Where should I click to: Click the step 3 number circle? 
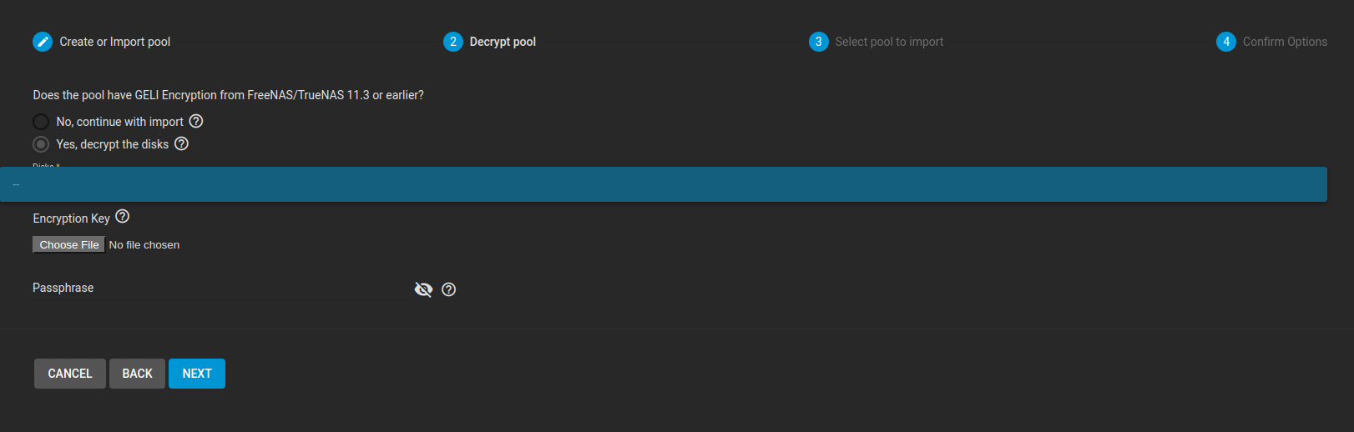pyautogui.click(x=818, y=42)
